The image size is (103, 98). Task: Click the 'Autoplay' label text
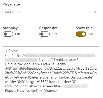(x=10, y=28)
